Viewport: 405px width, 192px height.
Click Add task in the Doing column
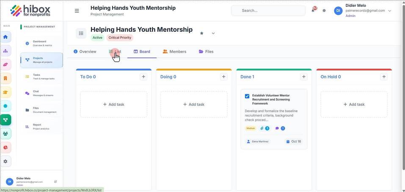[194, 104]
